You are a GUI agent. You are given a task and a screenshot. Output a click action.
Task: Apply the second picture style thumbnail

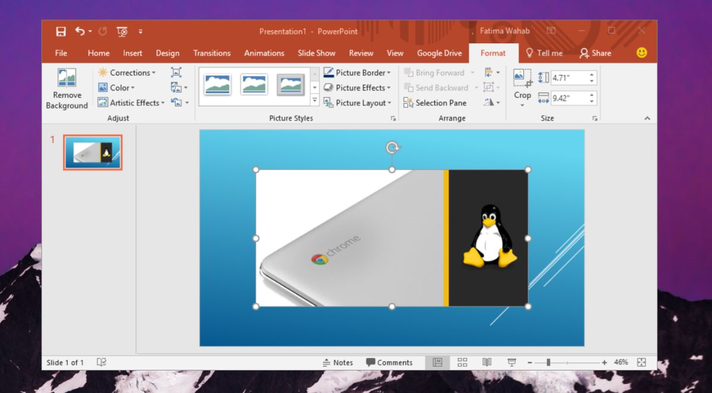[253, 85]
